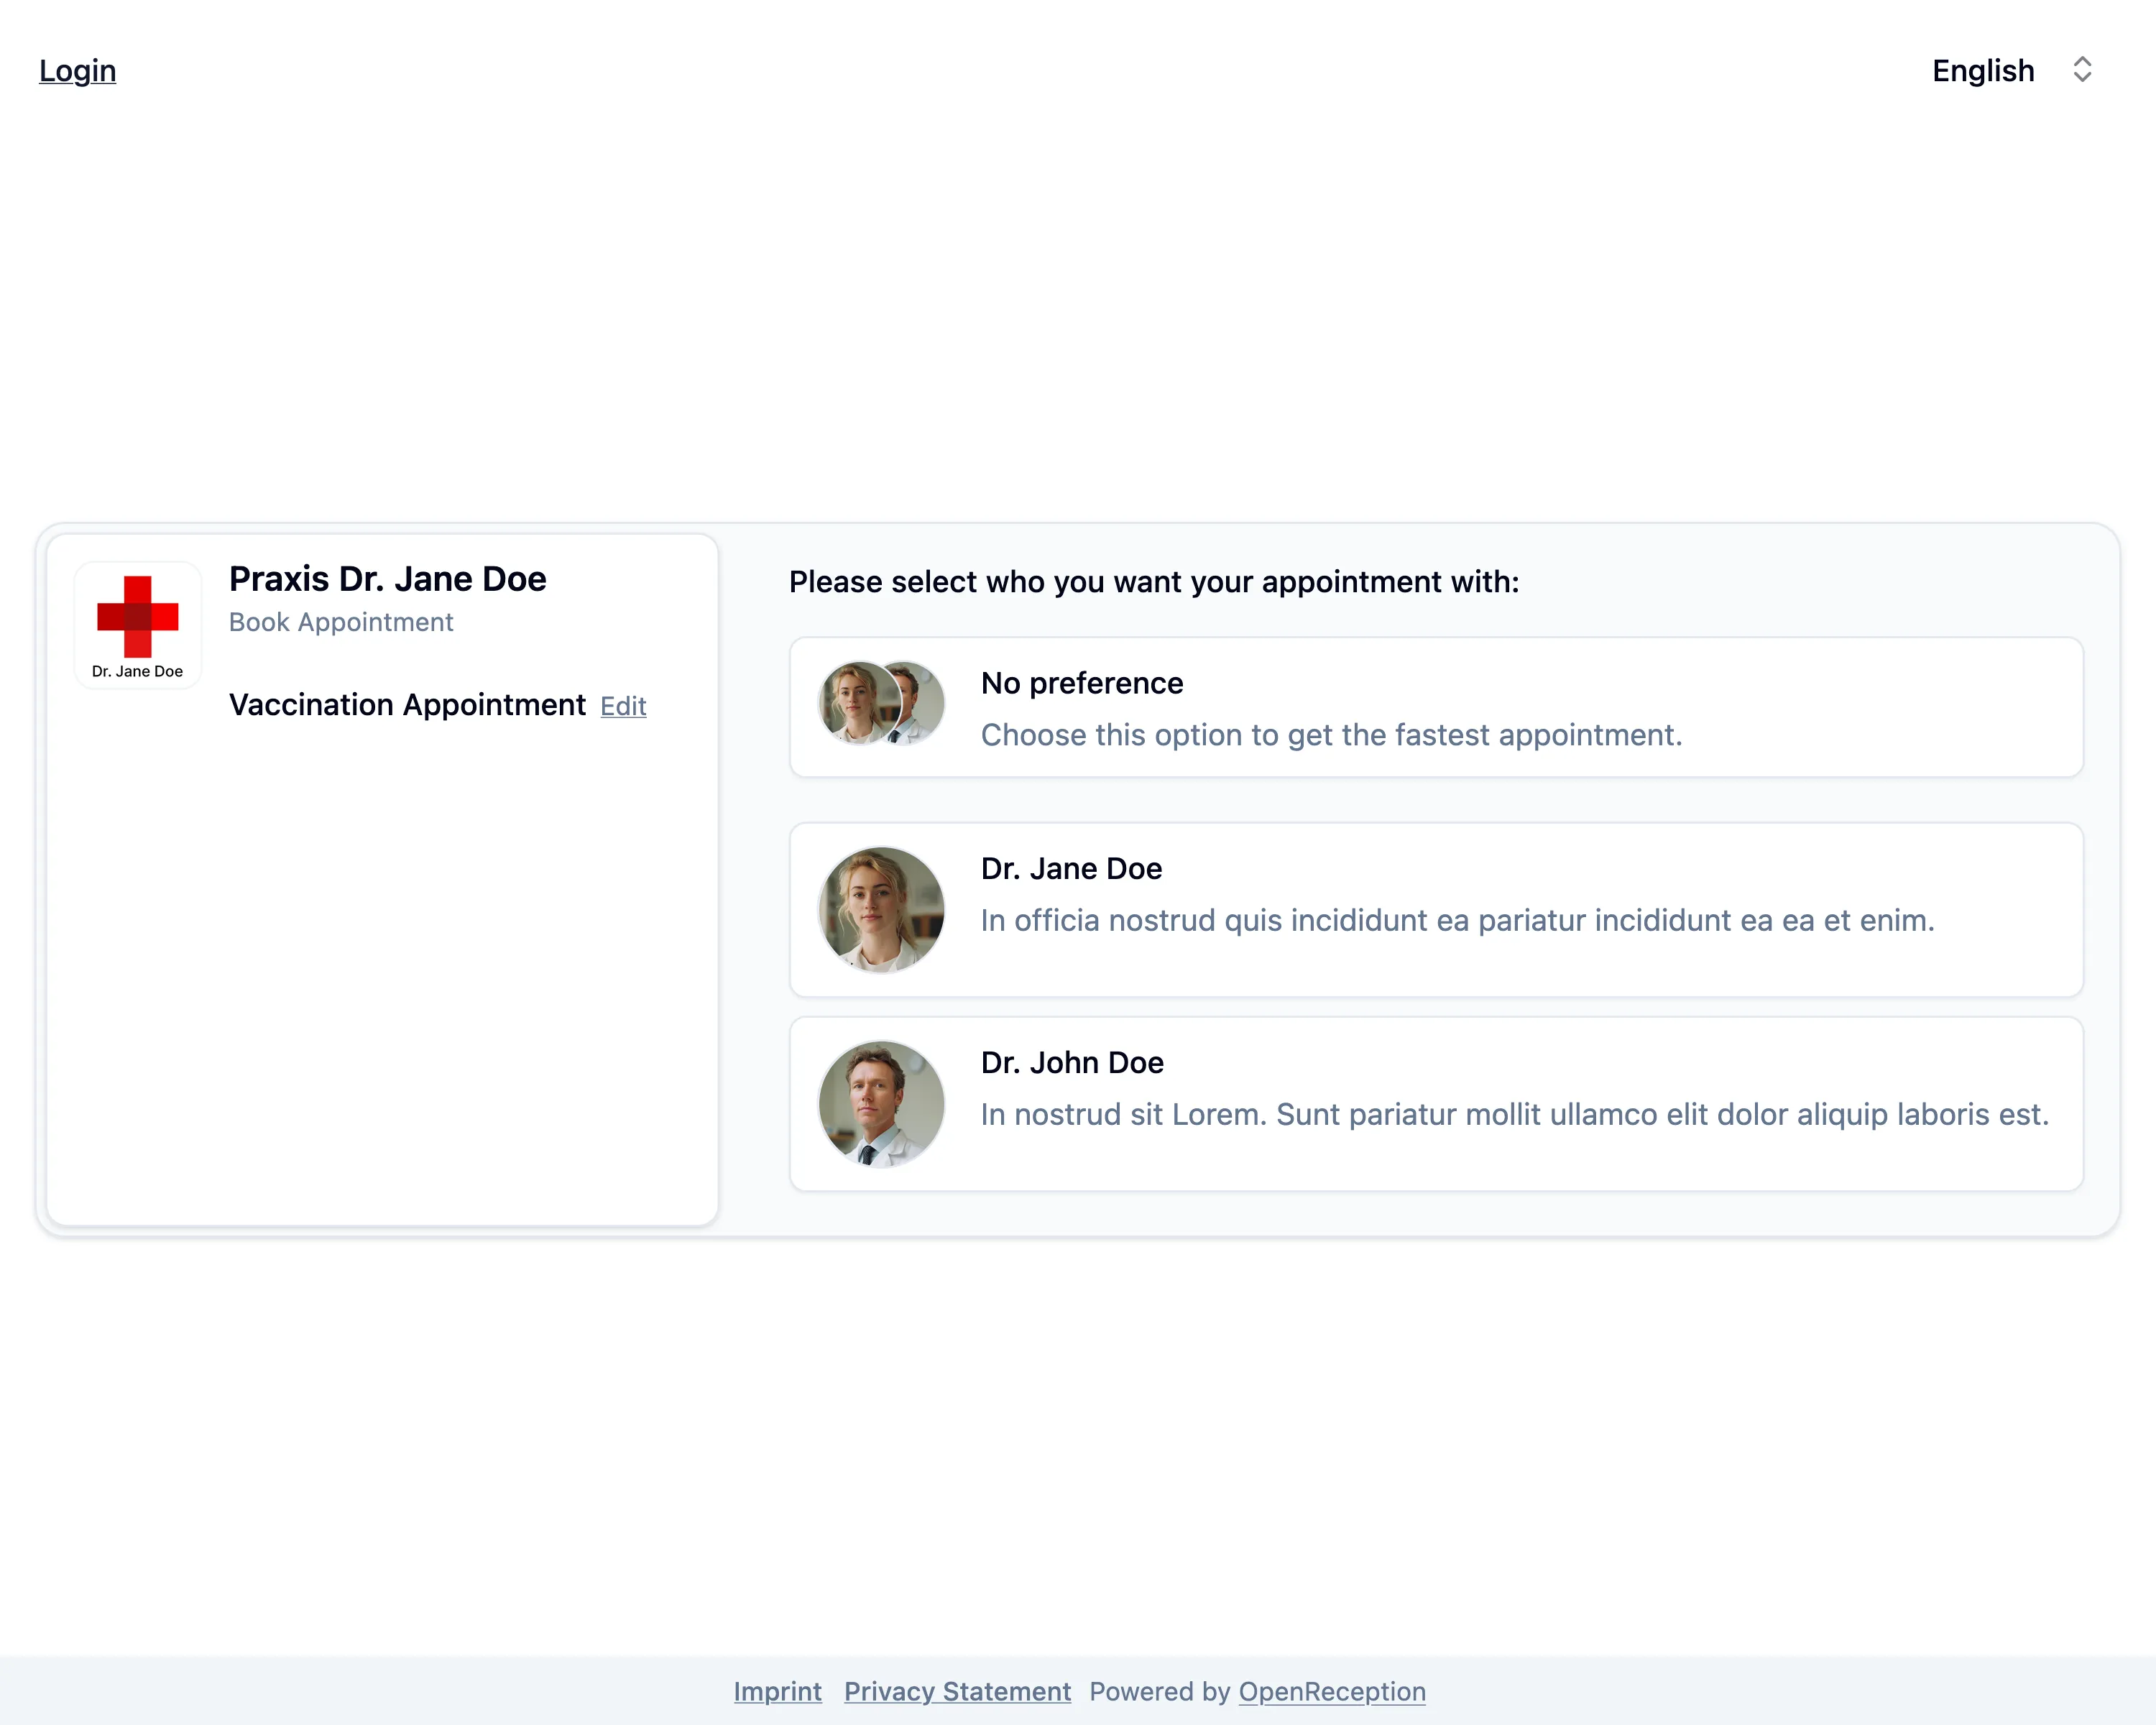Open the Imprint footer link
This screenshot has width=2156, height=1725.
click(777, 1691)
